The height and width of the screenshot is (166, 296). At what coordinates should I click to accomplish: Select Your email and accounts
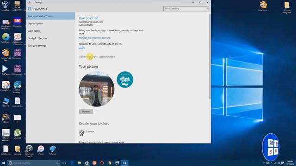[x=50, y=16]
